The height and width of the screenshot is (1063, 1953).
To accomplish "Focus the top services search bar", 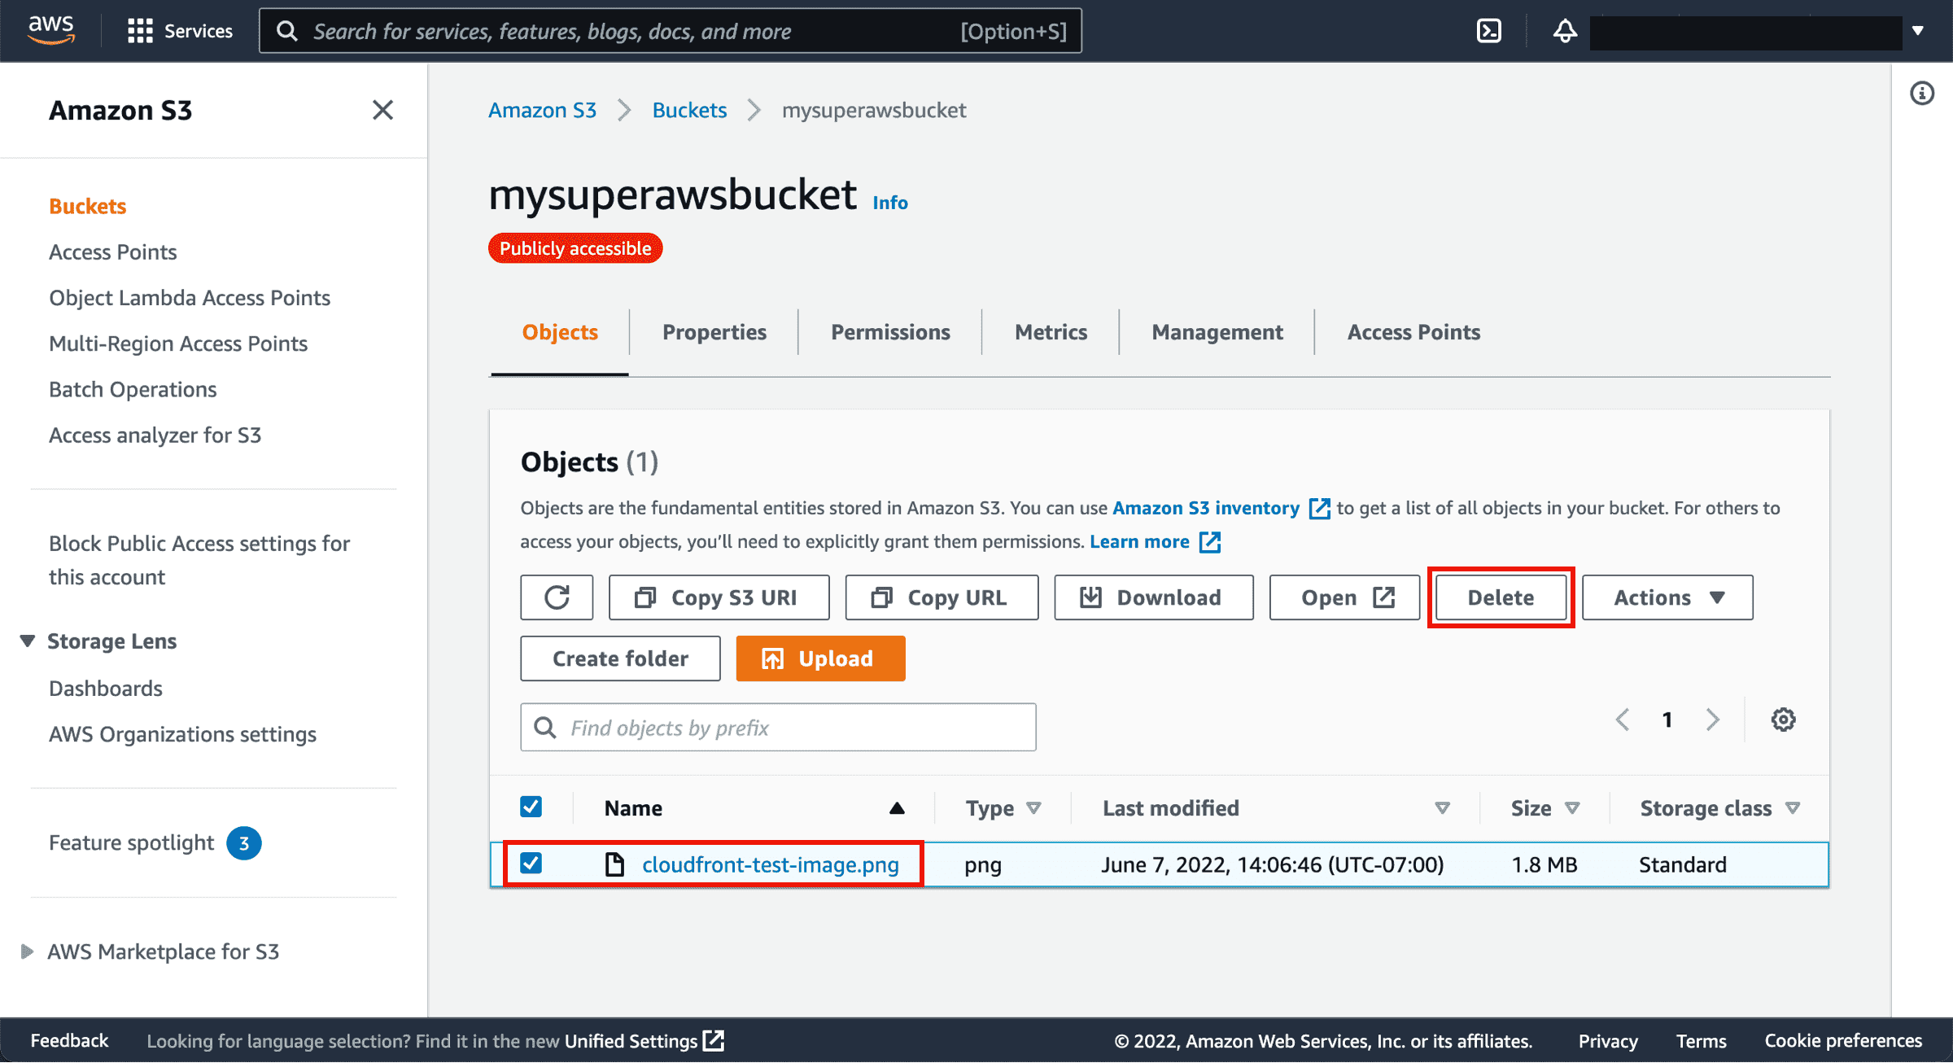I will [671, 31].
